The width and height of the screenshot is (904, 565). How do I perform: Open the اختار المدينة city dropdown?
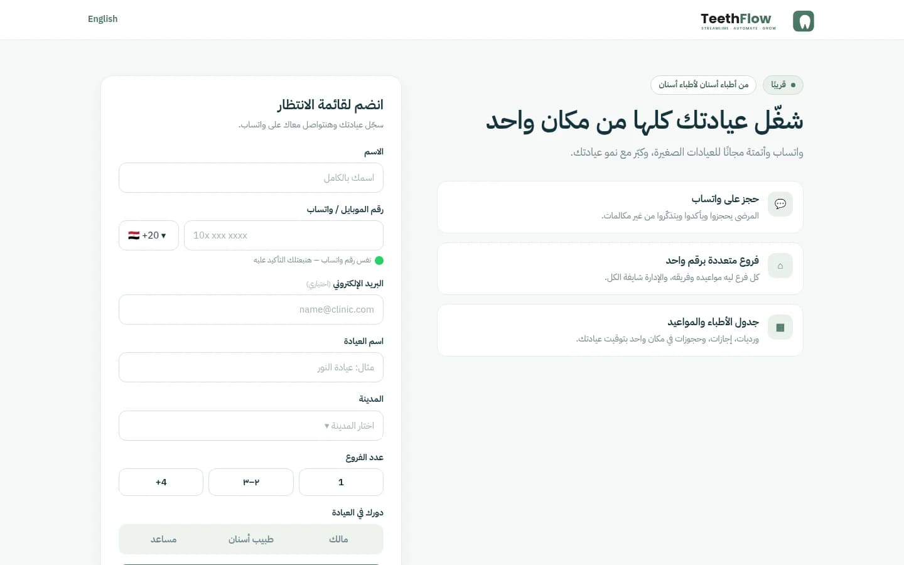(251, 426)
